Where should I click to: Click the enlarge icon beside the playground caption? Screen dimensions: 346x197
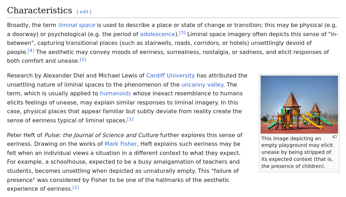click(334, 137)
